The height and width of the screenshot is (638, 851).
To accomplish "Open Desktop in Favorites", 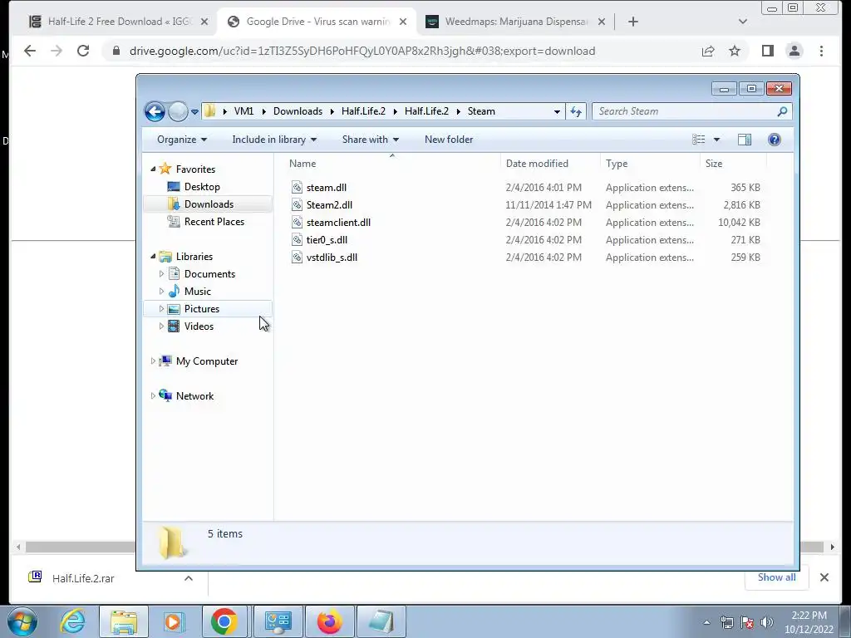I will tap(202, 187).
